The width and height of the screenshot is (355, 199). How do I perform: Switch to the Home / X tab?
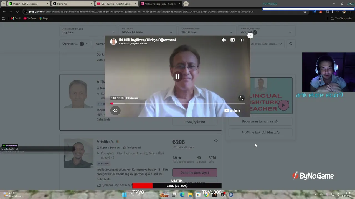click(x=73, y=4)
